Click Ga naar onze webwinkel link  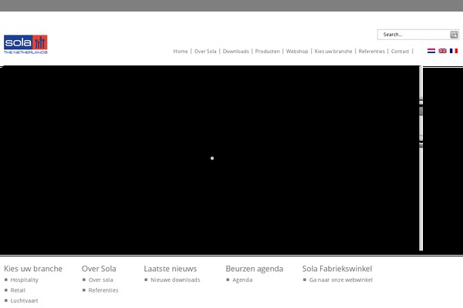tap(340, 280)
